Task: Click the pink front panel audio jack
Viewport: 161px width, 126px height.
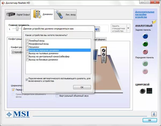Action: [x=145, y=71]
